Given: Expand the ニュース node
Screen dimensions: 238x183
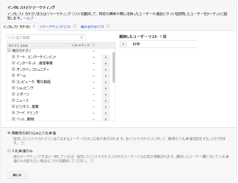Looking at the screenshot, I should 13,100.
